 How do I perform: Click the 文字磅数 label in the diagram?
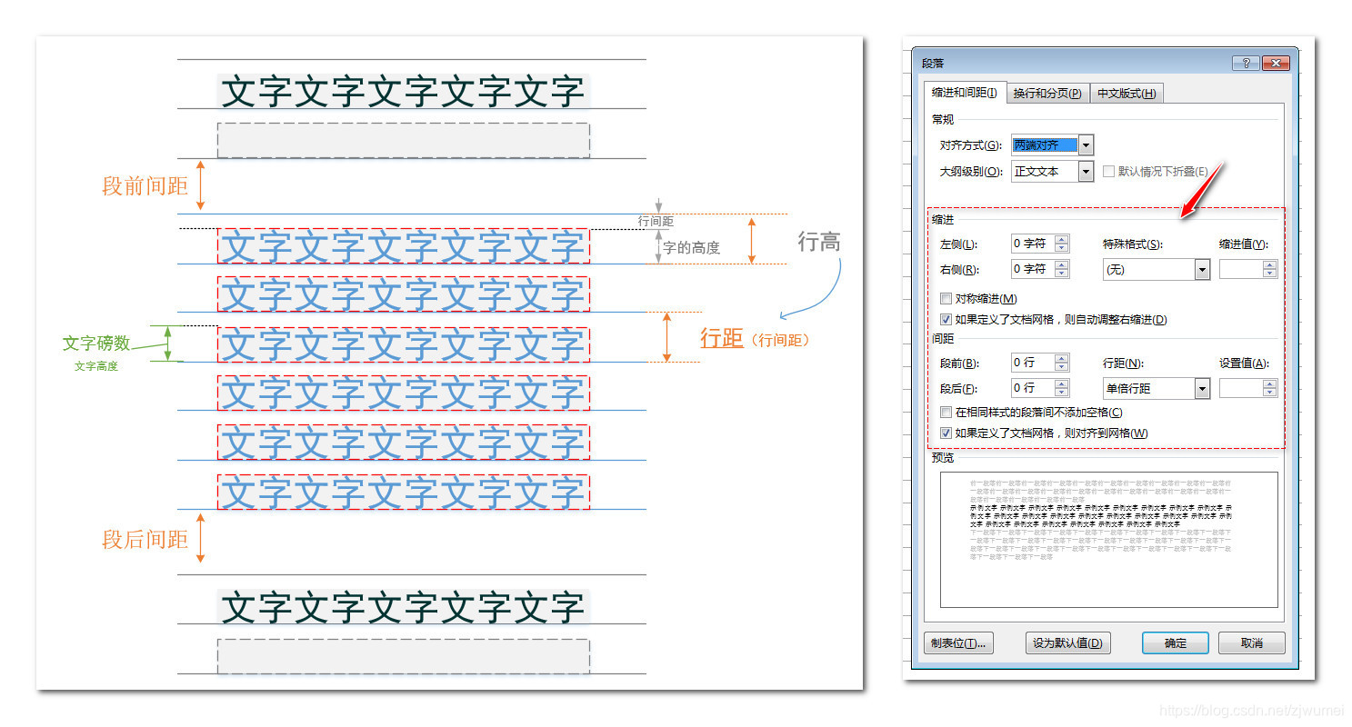pyautogui.click(x=96, y=344)
